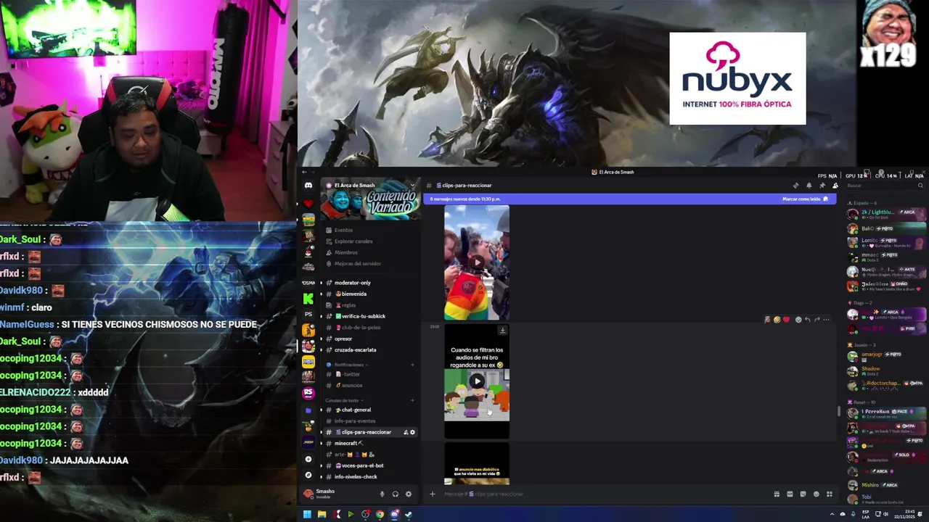Open apps icon in message bar
This screenshot has width=929, height=522.
(829, 494)
